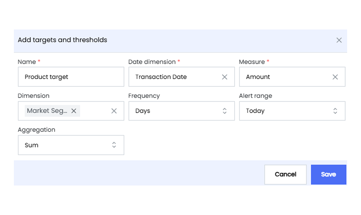
Task: Save the target settings
Action: point(328,174)
